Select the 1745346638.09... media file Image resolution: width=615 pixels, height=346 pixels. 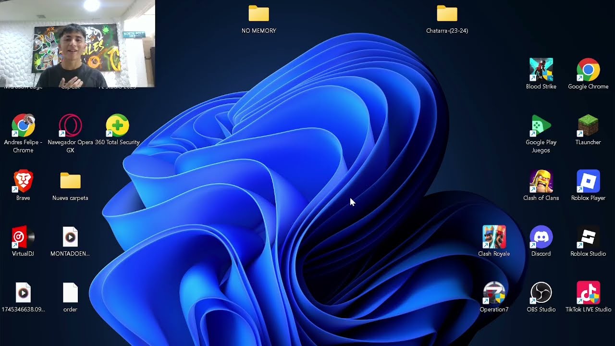tap(23, 293)
